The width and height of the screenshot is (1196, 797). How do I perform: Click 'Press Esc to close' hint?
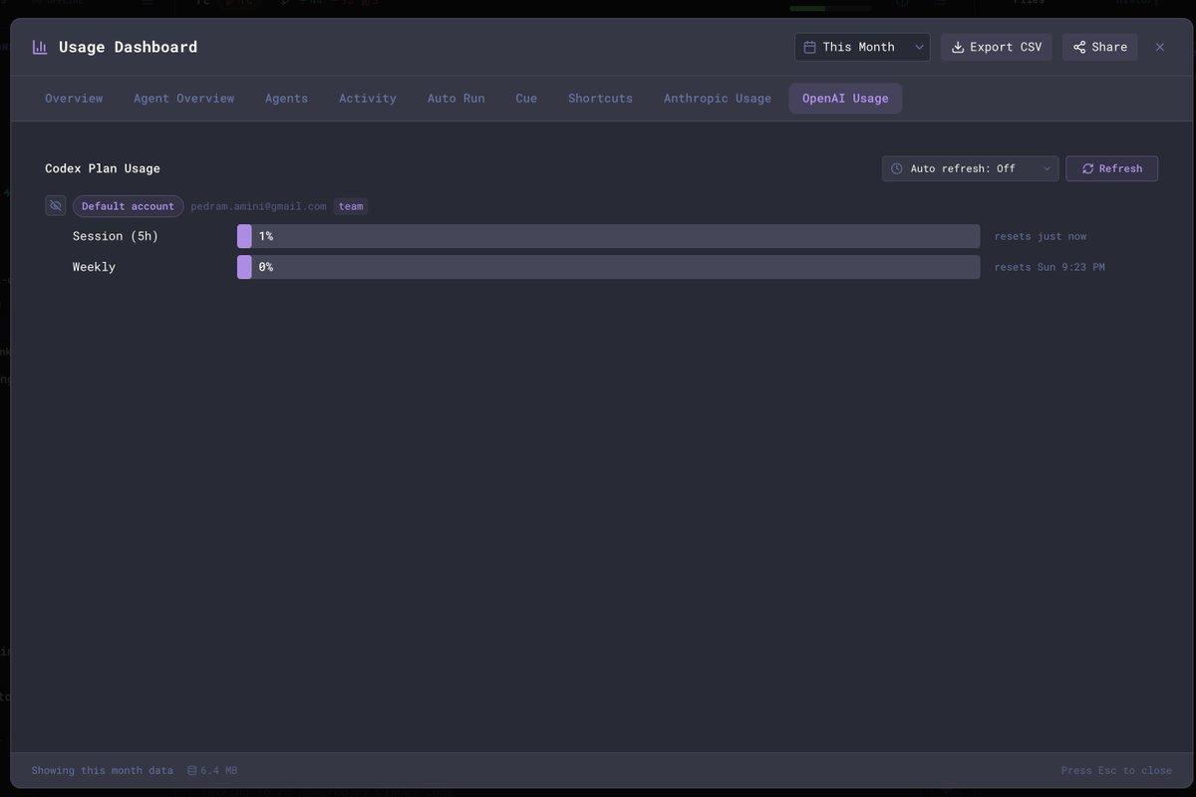[1116, 770]
